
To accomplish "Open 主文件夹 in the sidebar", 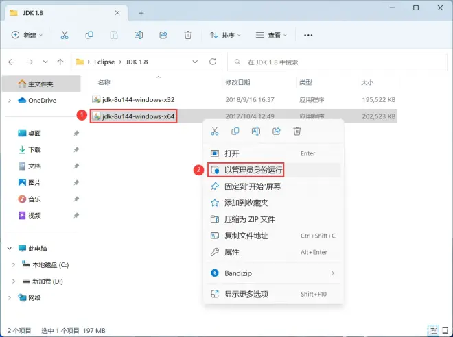I will [40, 84].
